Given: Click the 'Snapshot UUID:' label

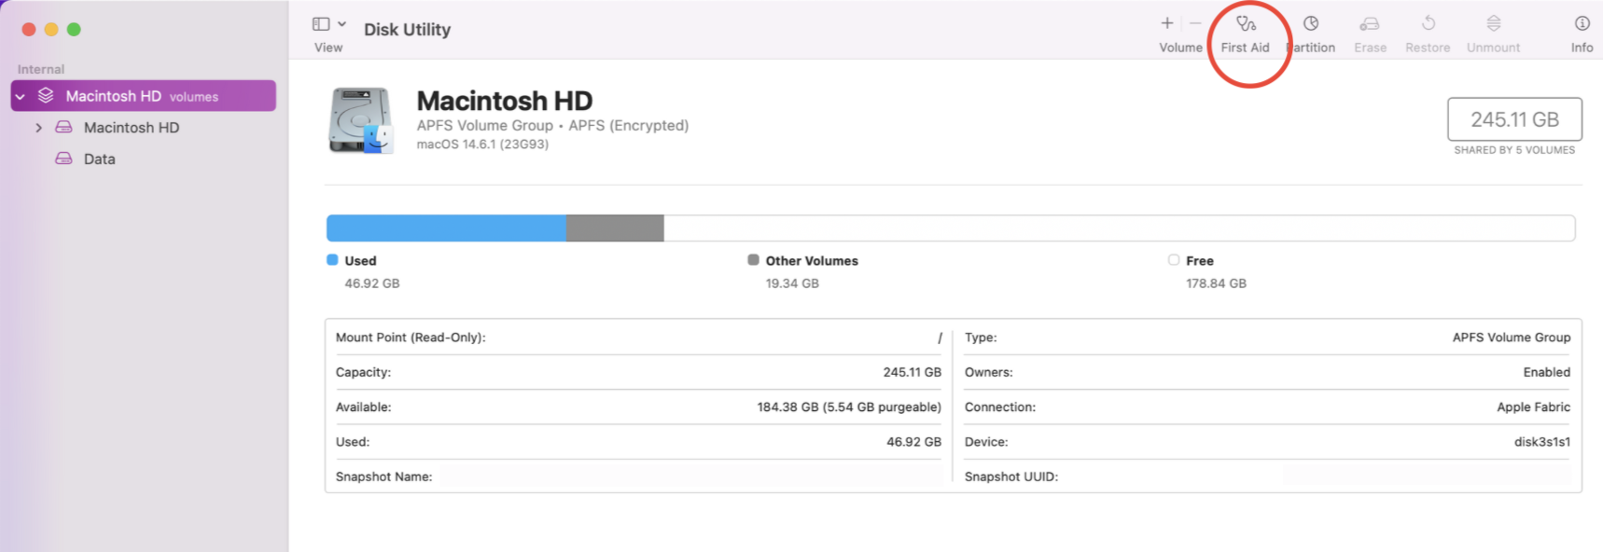Looking at the screenshot, I should 1011,476.
